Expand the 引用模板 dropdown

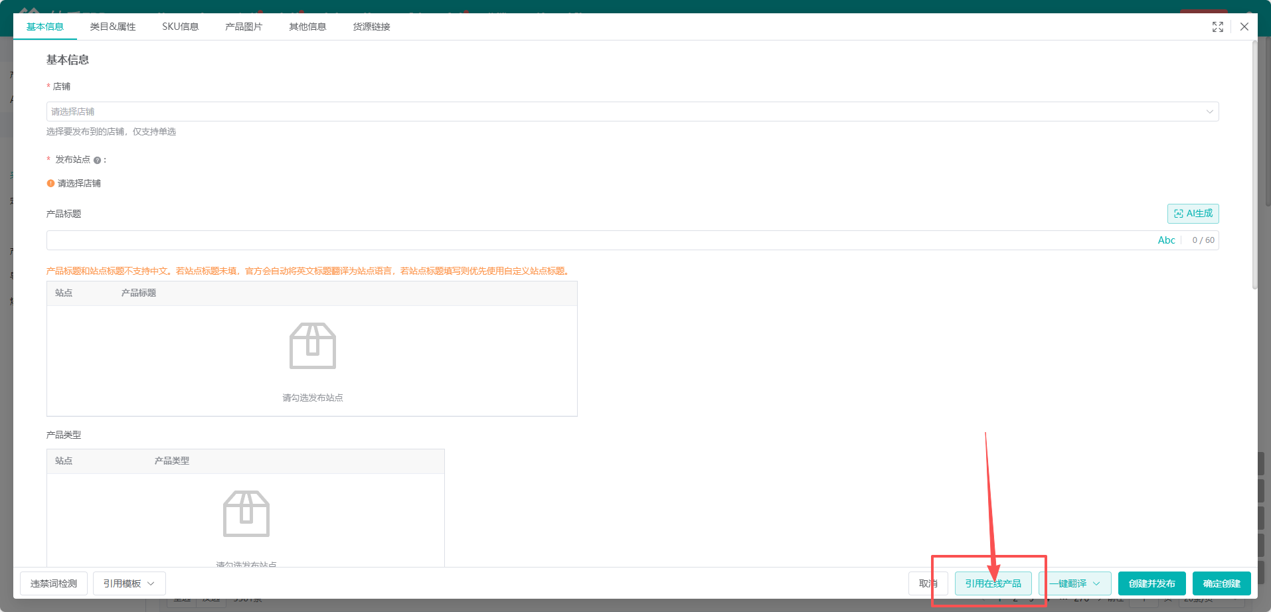point(129,583)
